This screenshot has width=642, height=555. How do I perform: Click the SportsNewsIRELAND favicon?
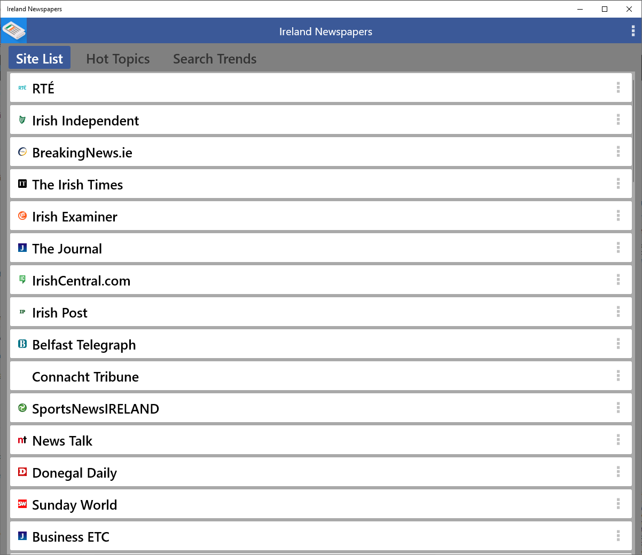coord(22,408)
